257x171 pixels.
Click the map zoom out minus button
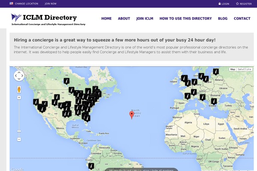tap(19, 139)
